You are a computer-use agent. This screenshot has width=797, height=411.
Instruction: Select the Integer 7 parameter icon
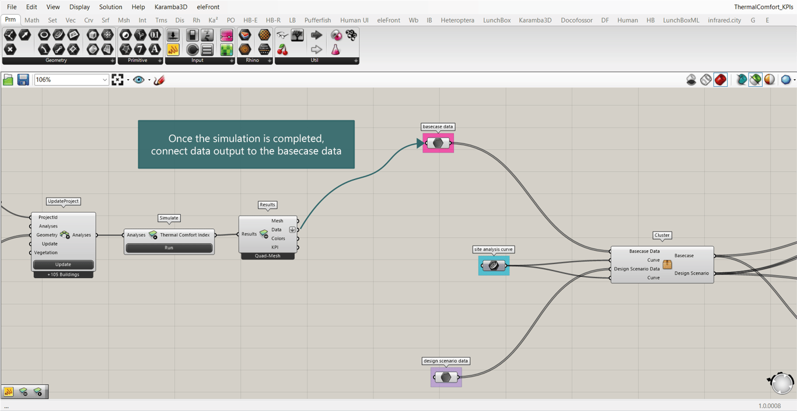tap(140, 50)
